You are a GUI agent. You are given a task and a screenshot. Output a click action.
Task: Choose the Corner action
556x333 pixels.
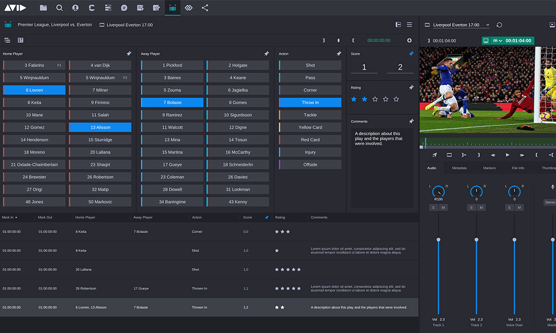click(x=310, y=90)
